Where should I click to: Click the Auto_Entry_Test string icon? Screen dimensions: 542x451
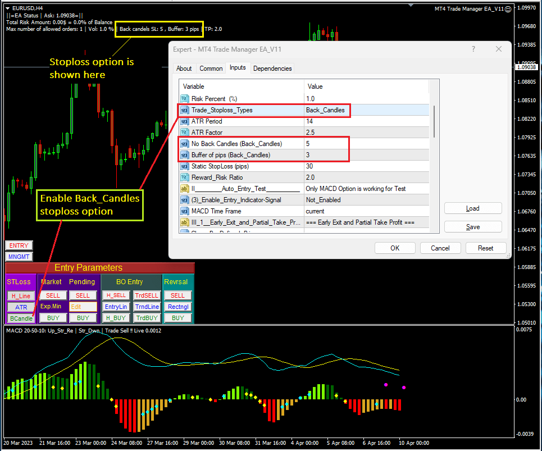(x=184, y=189)
